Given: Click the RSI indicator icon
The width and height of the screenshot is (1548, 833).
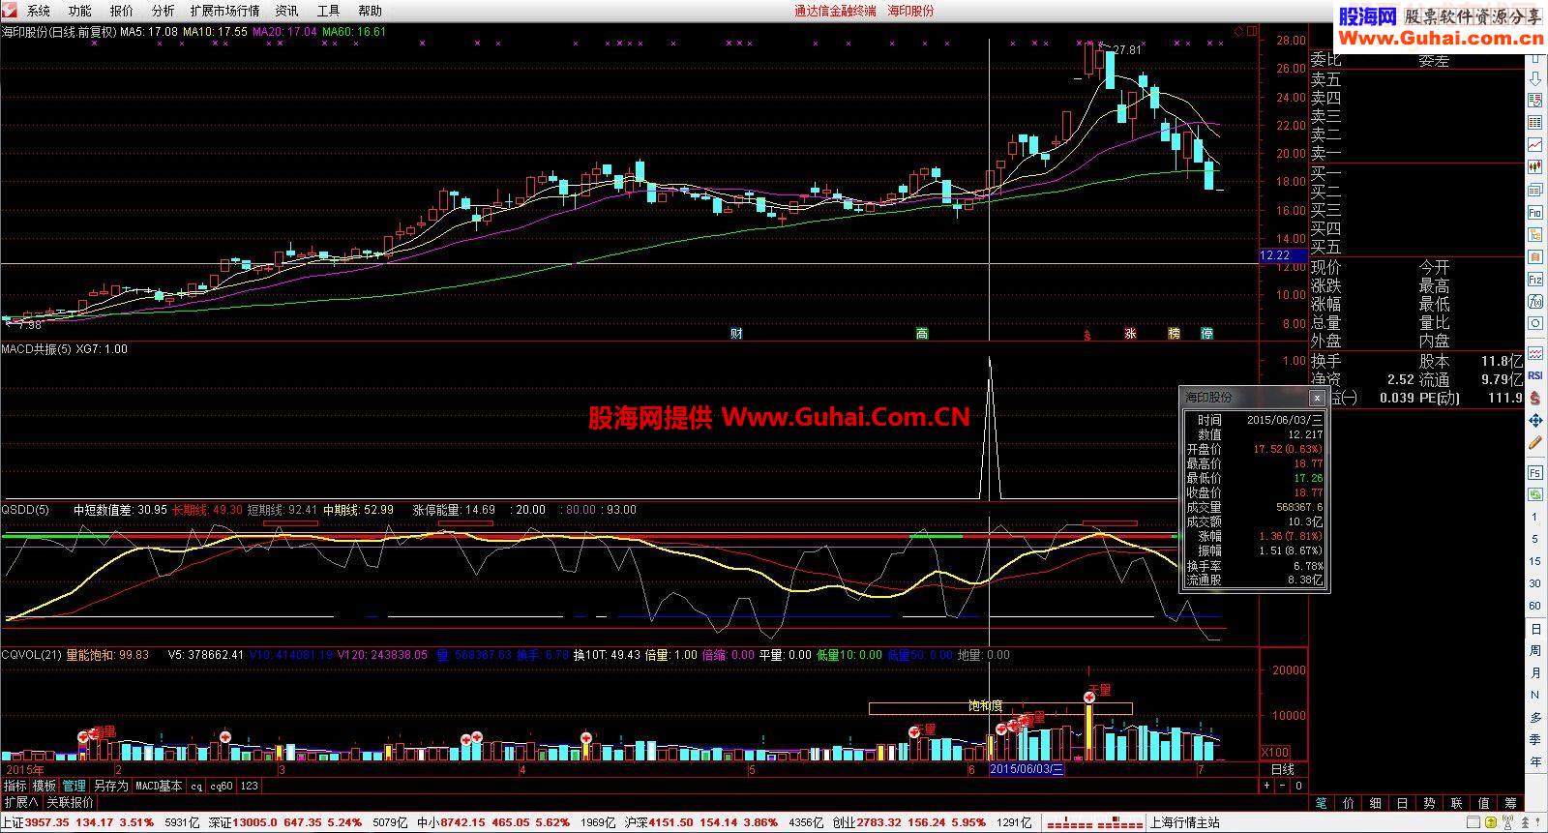Looking at the screenshot, I should (x=1535, y=375).
